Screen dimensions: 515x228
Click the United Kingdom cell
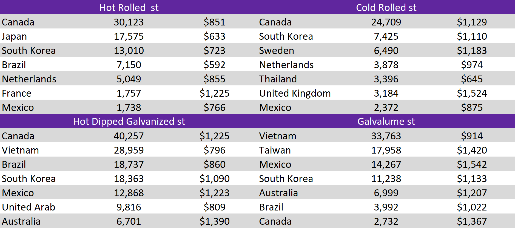(295, 93)
